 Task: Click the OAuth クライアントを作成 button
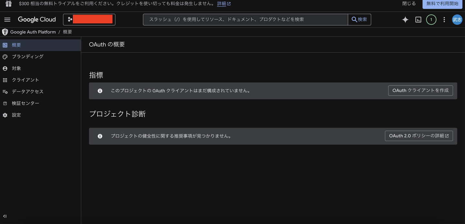(420, 91)
